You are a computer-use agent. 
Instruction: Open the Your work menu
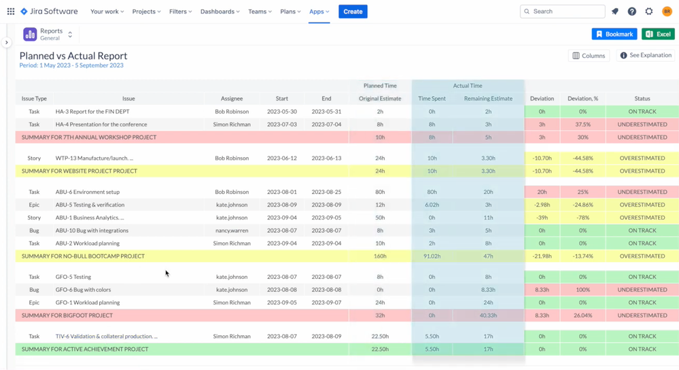click(107, 12)
